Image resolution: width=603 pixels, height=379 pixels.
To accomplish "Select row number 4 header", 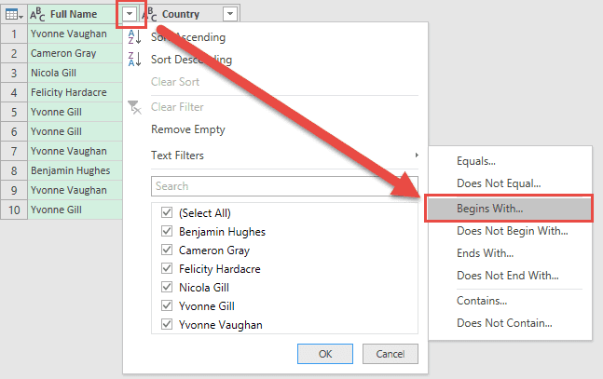I will [14, 92].
